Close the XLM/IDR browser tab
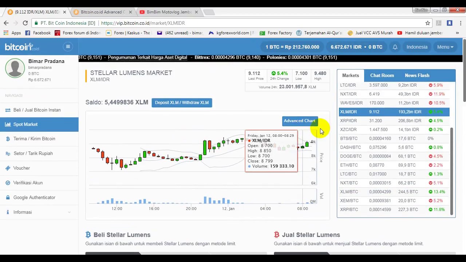466x262 pixels. click(64, 12)
